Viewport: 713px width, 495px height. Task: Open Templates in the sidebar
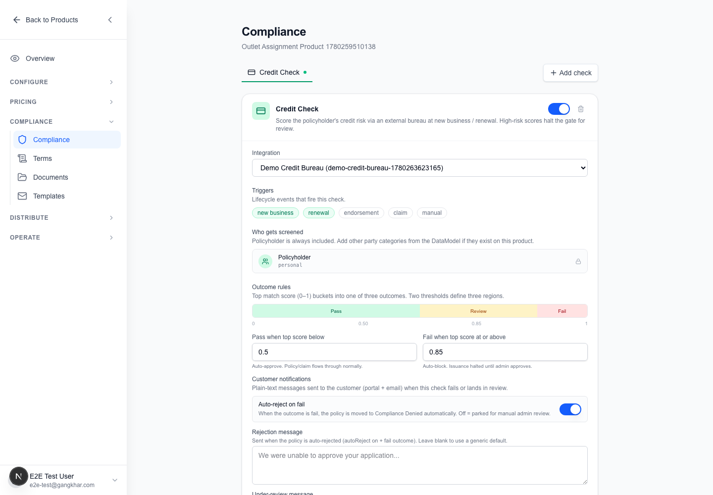[67, 196]
